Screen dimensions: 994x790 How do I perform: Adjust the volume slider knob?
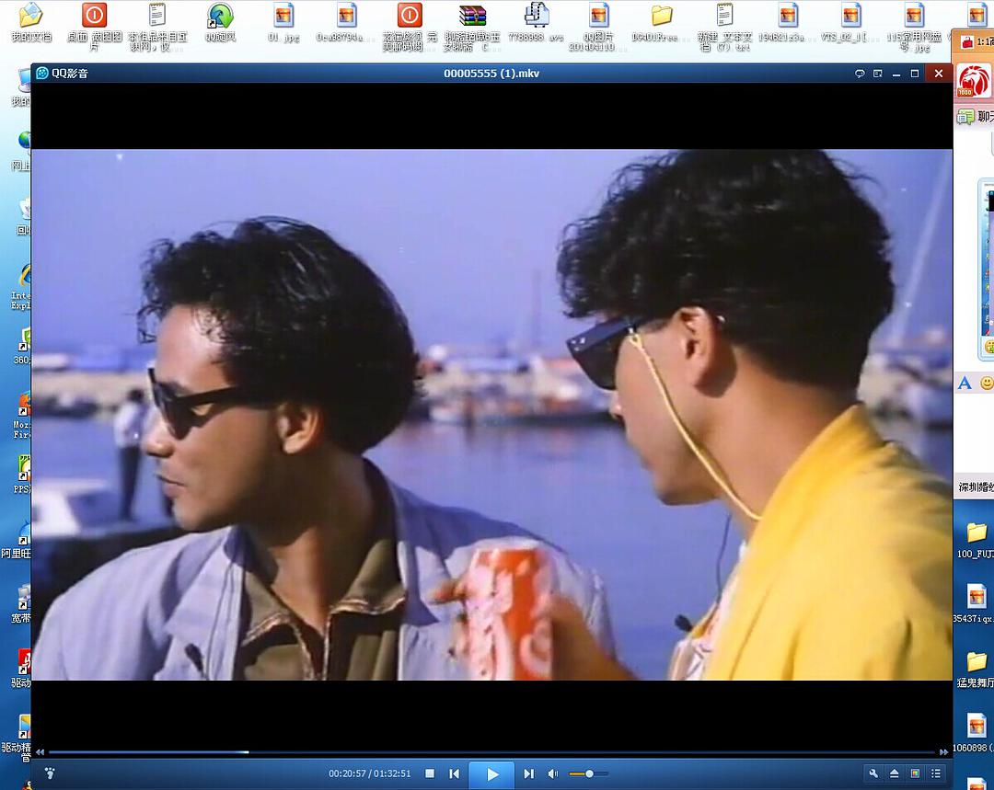tap(590, 773)
